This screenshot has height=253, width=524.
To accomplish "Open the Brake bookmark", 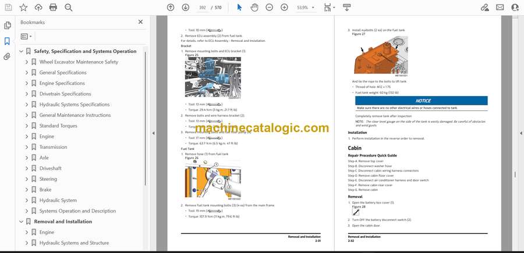I will point(45,190).
